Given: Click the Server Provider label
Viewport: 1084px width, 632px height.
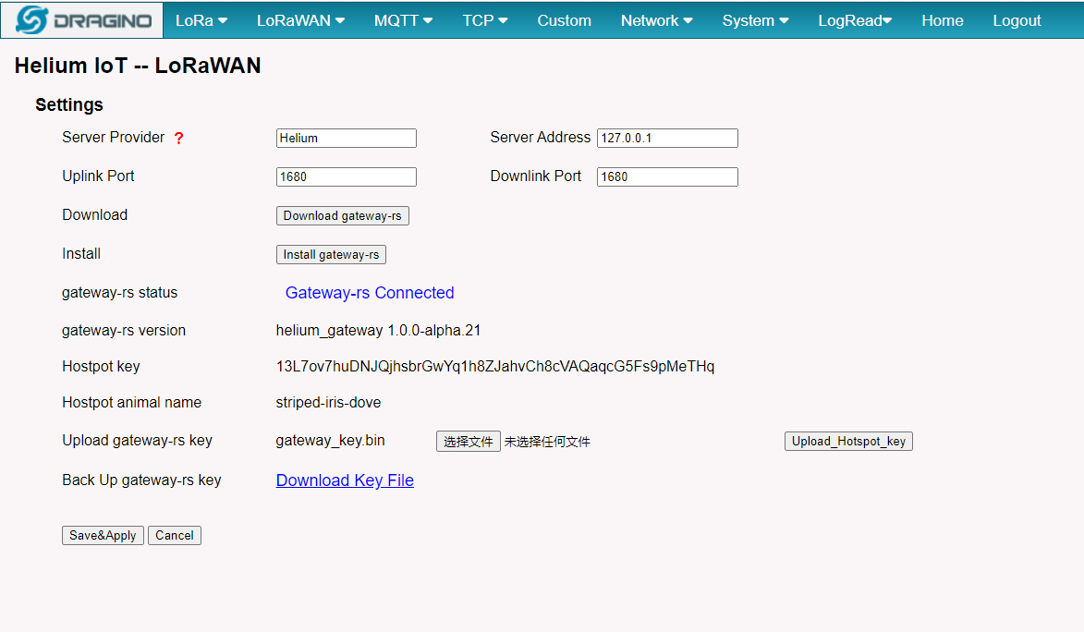Looking at the screenshot, I should click(x=114, y=137).
